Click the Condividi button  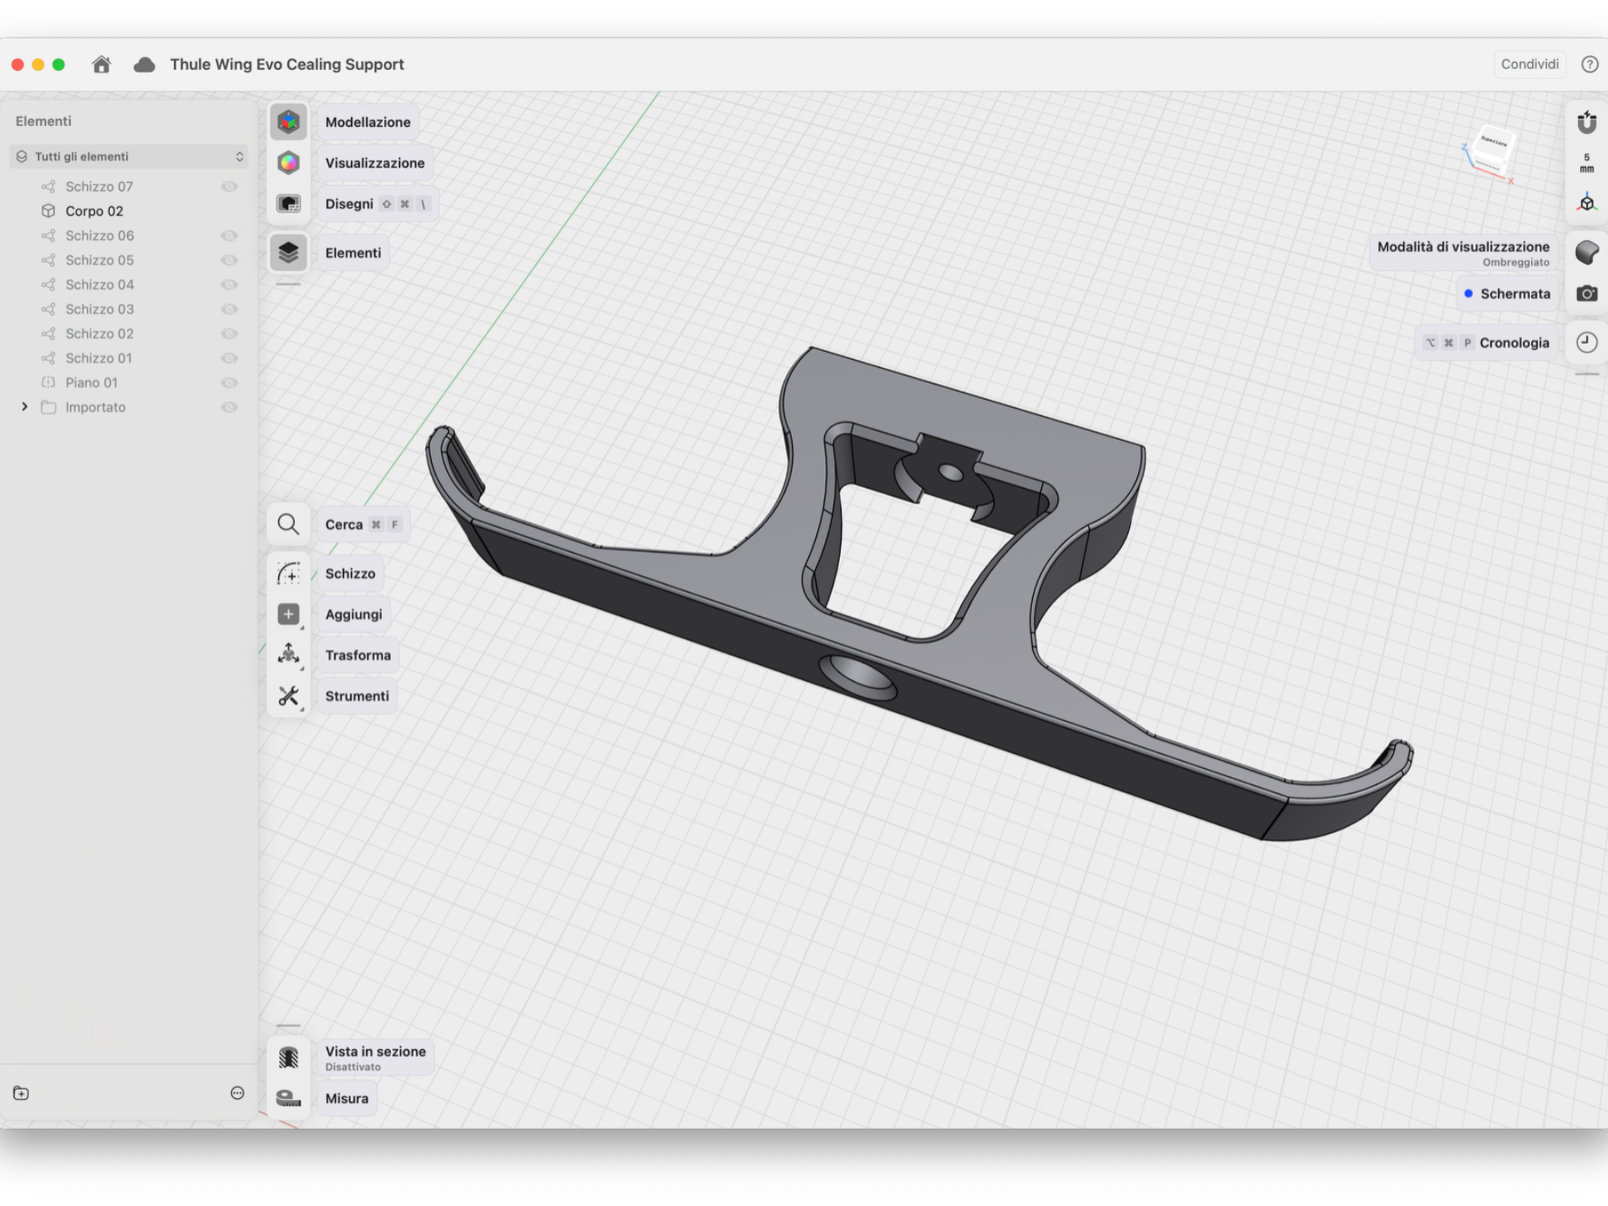[x=1529, y=64]
